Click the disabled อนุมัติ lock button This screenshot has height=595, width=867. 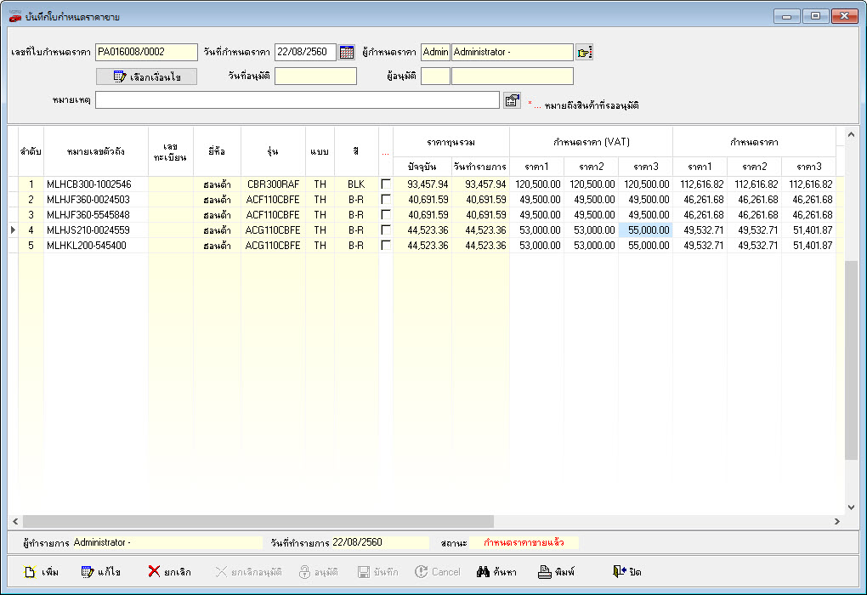[318, 572]
